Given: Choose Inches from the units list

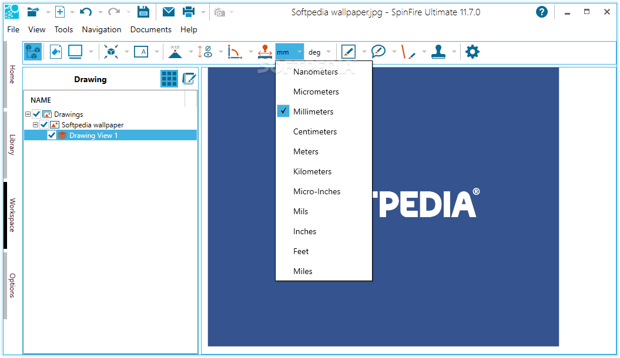Looking at the screenshot, I should tap(324, 231).
